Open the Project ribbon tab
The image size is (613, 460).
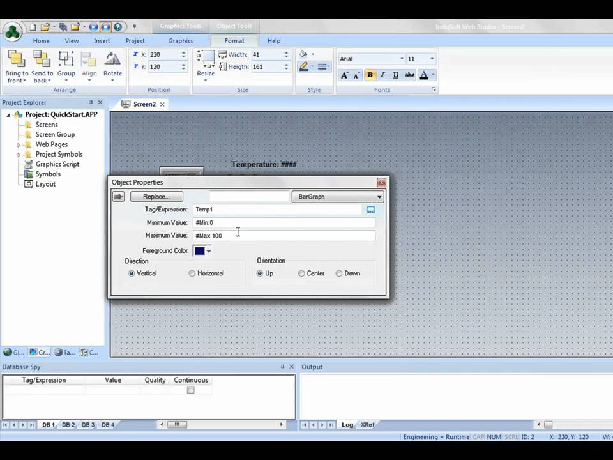pyautogui.click(x=135, y=41)
